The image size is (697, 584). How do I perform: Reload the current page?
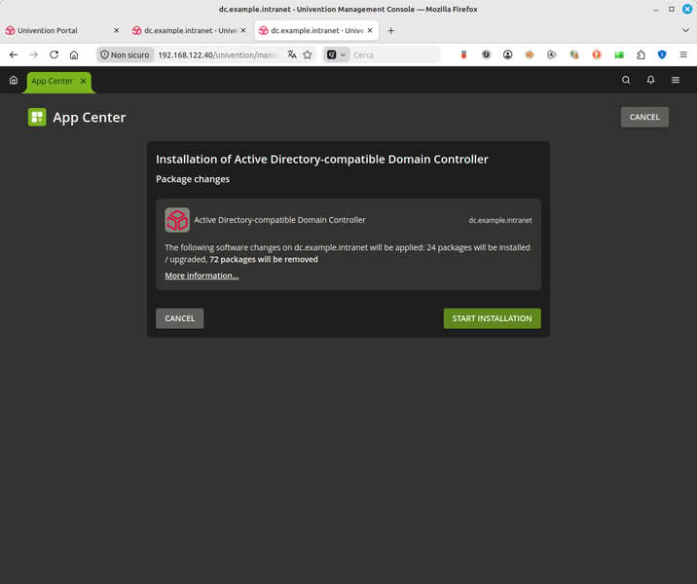point(54,55)
